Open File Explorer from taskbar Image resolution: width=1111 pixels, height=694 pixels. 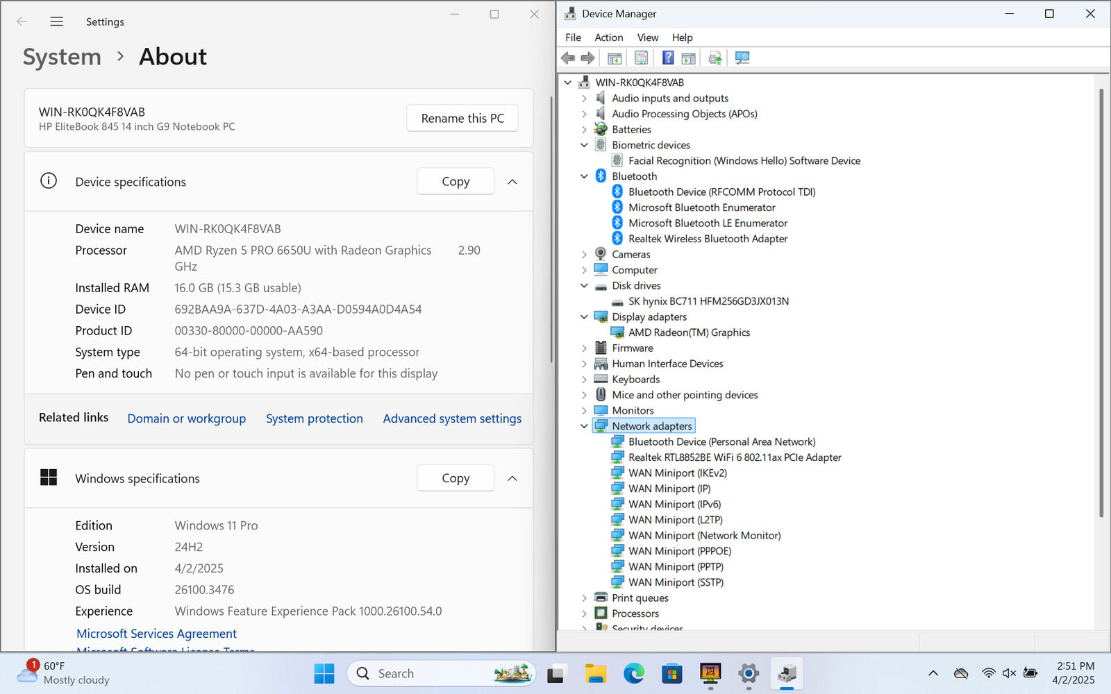point(595,673)
